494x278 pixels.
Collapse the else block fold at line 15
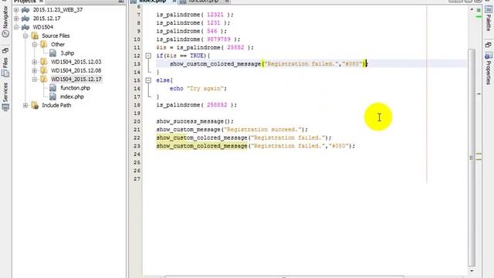148,80
